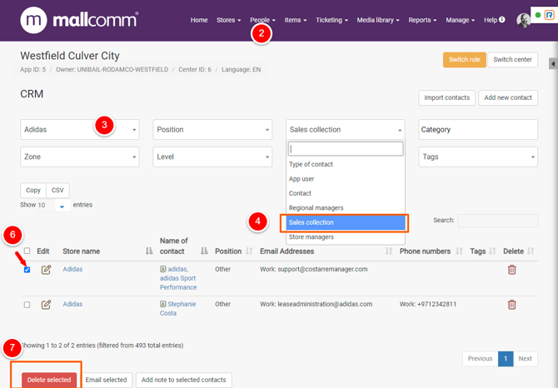
Task: Choose Regional managers in dropdown list
Action: pos(346,207)
